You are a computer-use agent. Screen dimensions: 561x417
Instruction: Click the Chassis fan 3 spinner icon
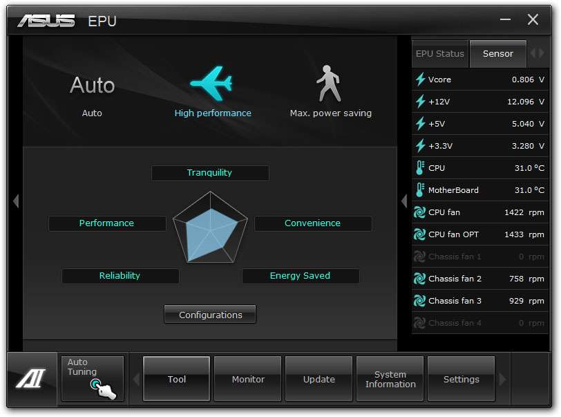[419, 301]
